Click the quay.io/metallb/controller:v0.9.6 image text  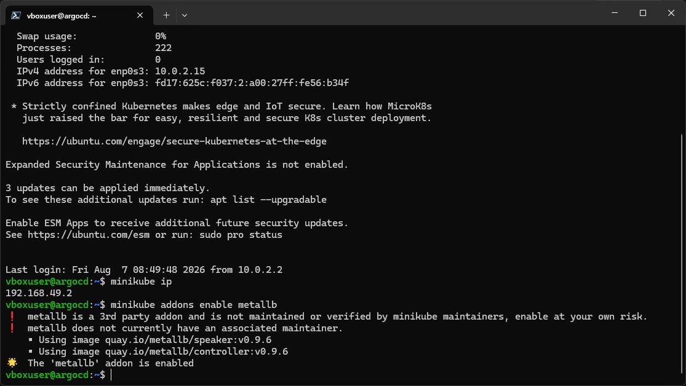coord(196,352)
